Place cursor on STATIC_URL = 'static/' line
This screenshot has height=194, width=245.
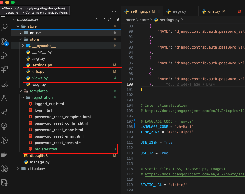click(164, 185)
